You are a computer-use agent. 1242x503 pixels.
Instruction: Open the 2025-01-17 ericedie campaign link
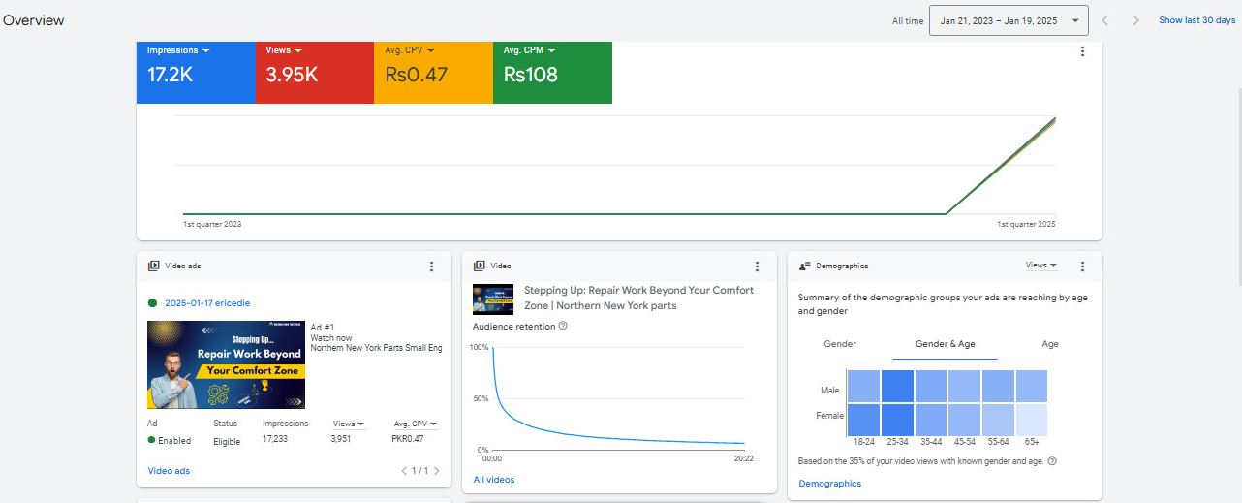pos(207,303)
